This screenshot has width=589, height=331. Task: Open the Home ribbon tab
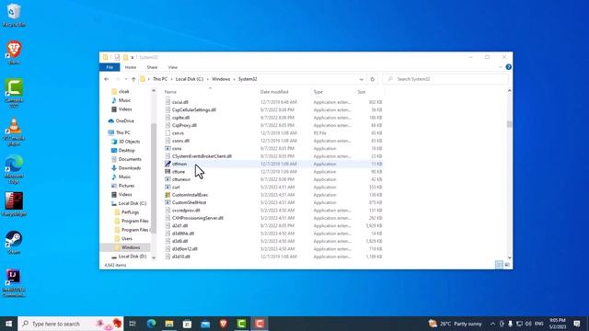pos(131,67)
